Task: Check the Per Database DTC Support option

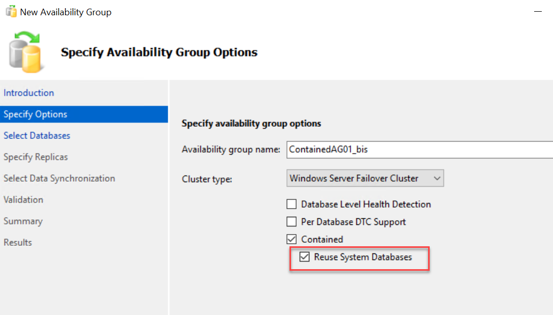Action: click(292, 222)
